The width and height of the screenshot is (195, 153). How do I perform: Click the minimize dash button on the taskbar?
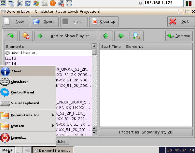pyautogui.click(x=18, y=151)
